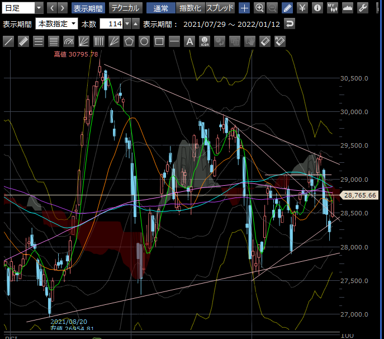Image resolution: width=384 pixels, height=339 pixels.
Task: Choose the text annotation 'A' tool
Action: click(189, 41)
